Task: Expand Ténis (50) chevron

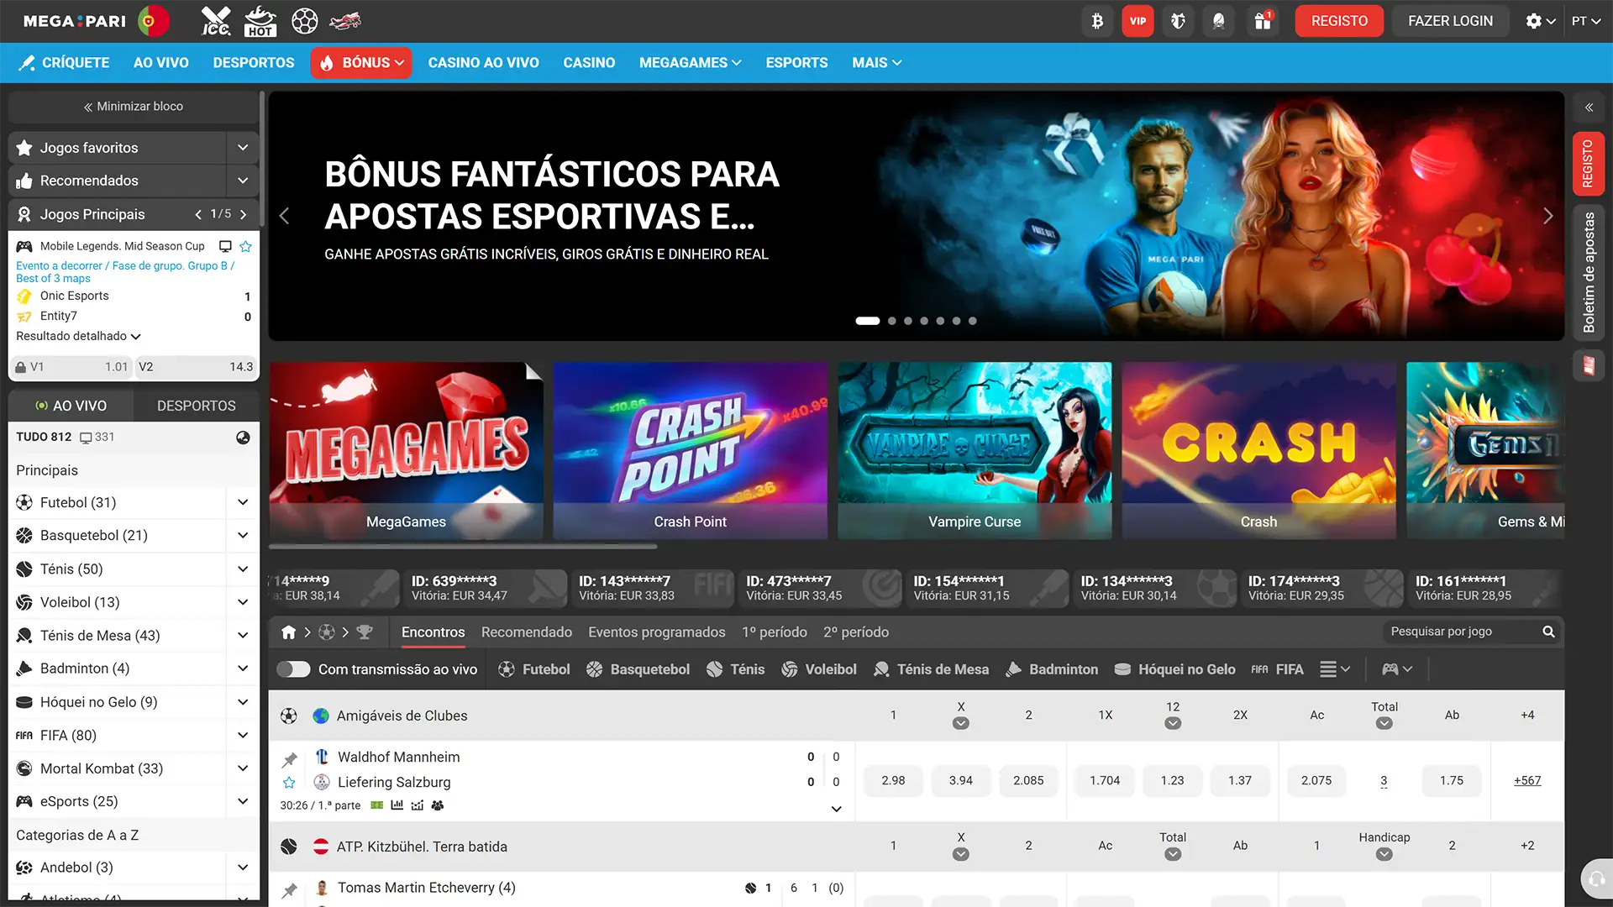Action: point(243,569)
